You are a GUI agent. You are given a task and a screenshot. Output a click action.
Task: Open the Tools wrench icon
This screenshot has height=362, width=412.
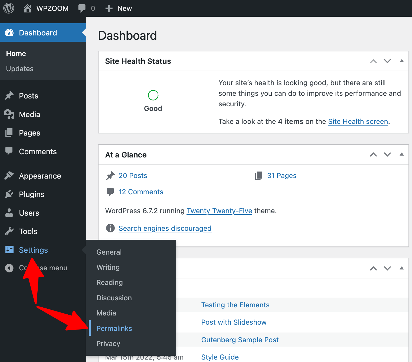click(9, 231)
